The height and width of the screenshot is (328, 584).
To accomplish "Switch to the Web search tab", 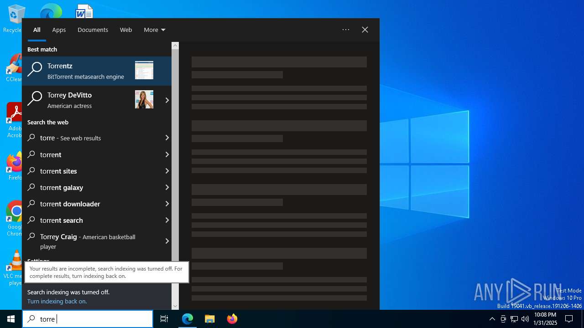I will tap(126, 30).
